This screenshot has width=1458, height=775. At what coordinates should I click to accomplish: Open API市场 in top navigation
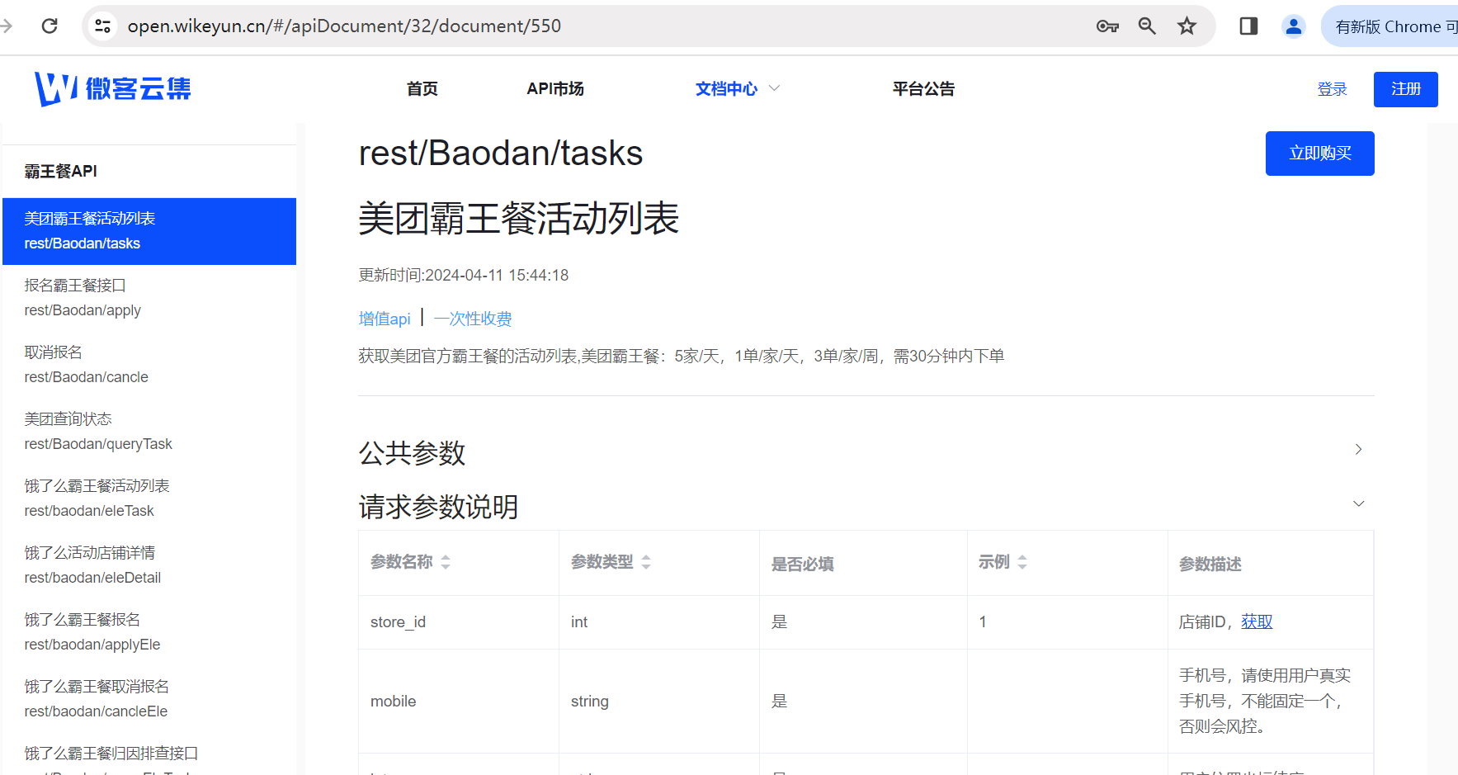click(x=555, y=88)
